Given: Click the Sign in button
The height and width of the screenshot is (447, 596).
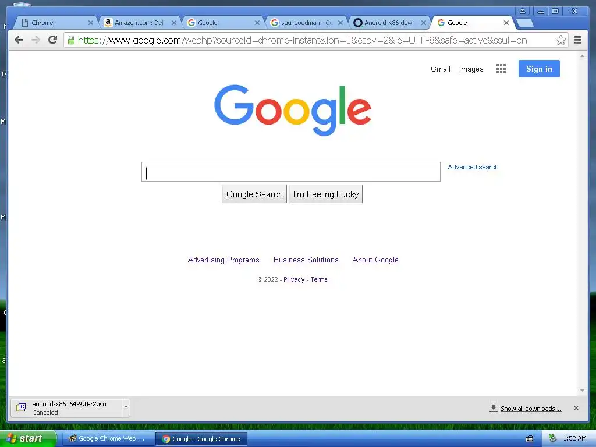Looking at the screenshot, I should coord(539,69).
